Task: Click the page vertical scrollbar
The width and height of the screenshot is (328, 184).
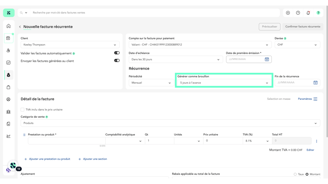Action: click(327, 71)
